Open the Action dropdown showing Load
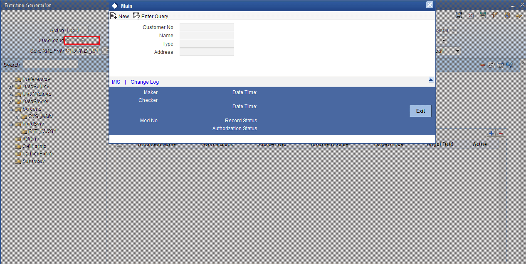 pyautogui.click(x=77, y=30)
